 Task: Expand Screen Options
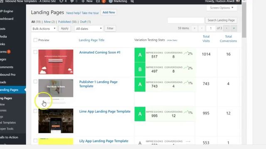pyautogui.click(x=222, y=8)
